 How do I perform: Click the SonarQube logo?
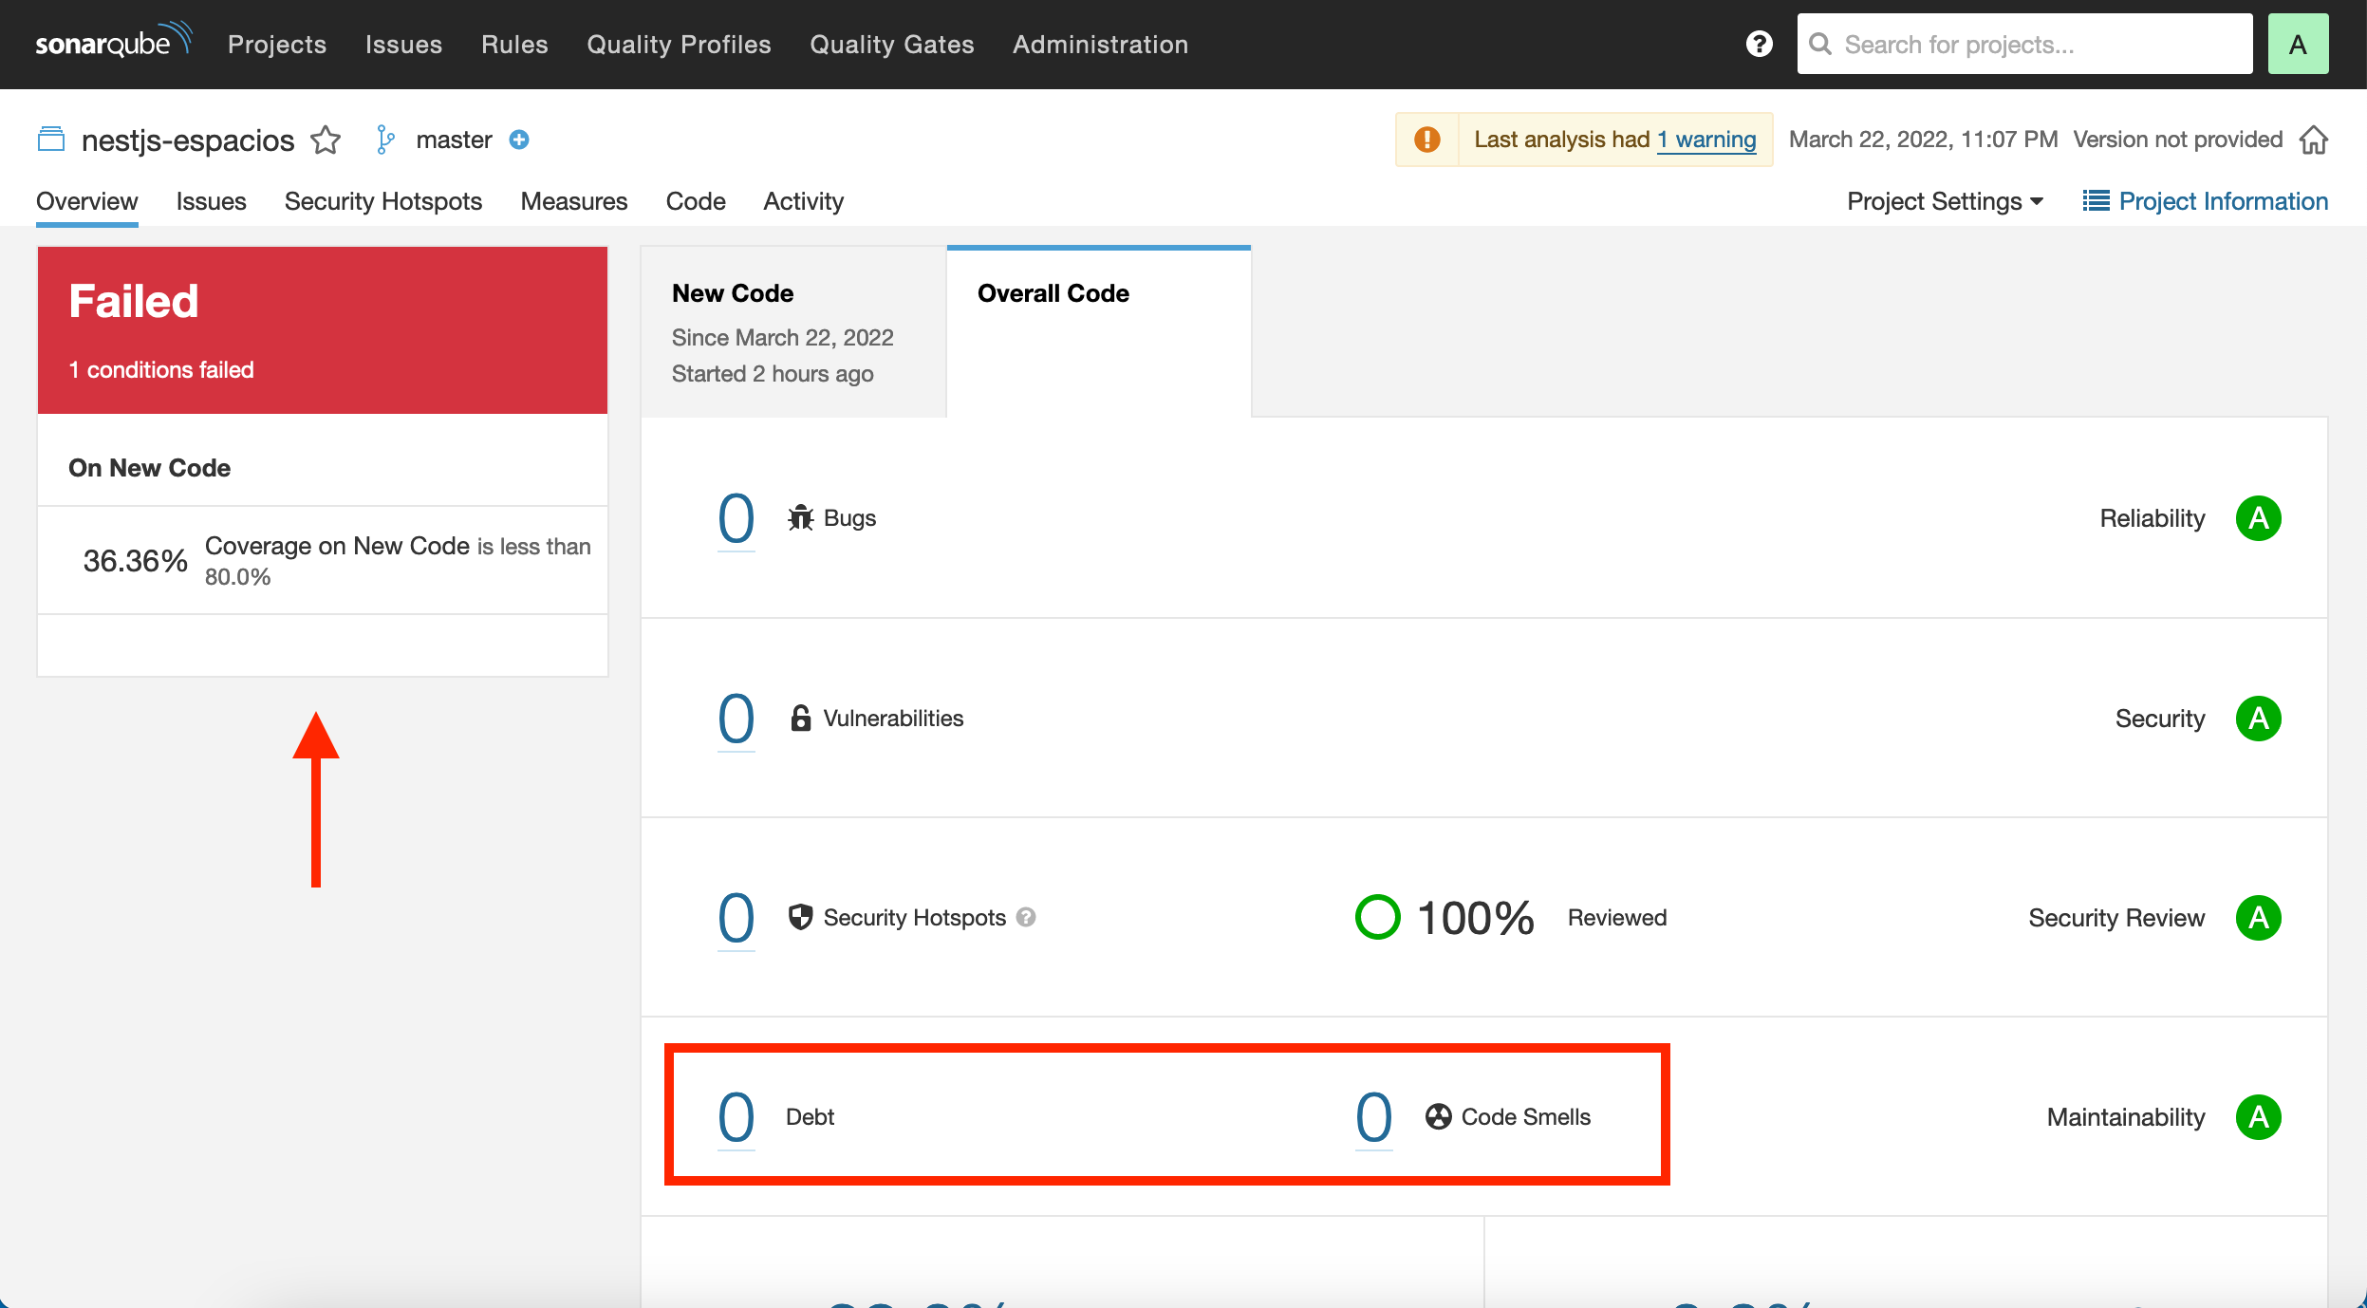click(x=114, y=43)
